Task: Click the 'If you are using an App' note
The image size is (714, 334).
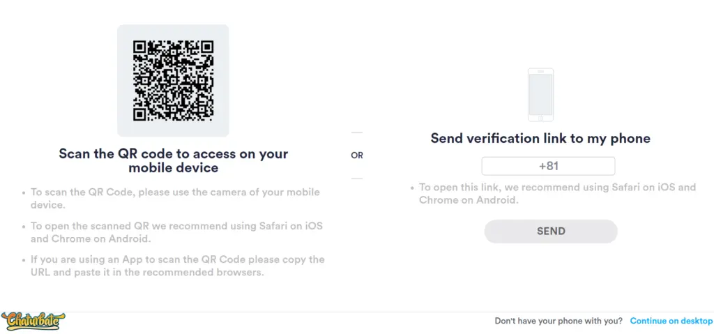Action: click(178, 266)
